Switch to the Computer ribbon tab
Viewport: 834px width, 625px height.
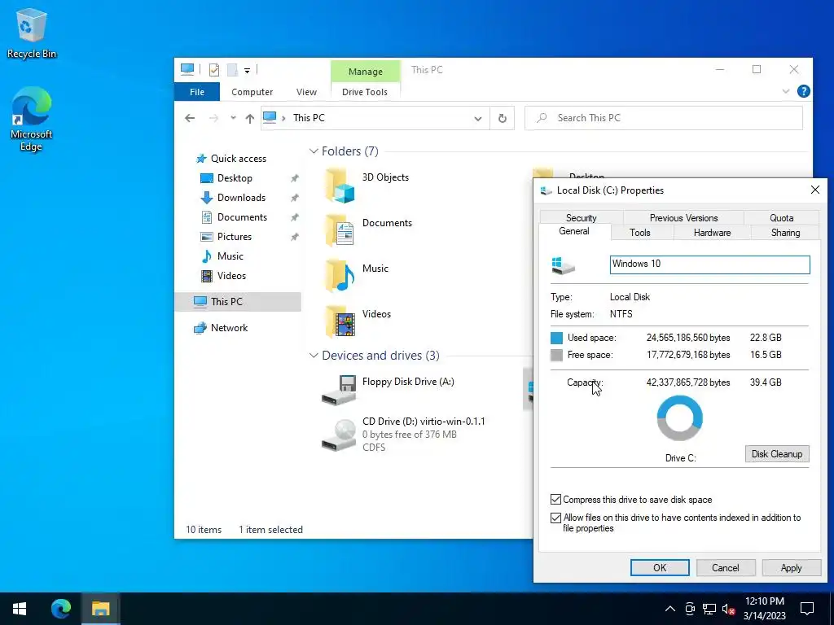point(252,92)
